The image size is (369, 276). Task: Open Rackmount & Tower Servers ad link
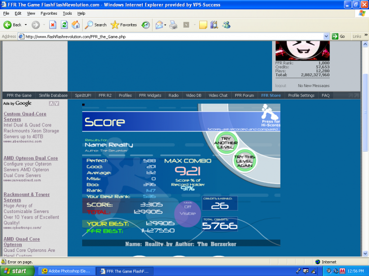(27, 197)
